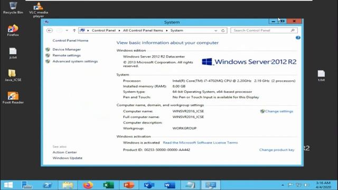Screen dimensions: 338x190
Task: Select the active System window taskbar icon
Action: pos(210,185)
